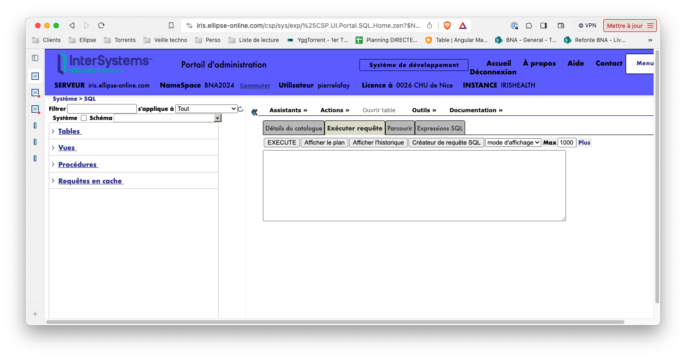Collapse left pane with double-arrow icon
This screenshot has height=359, width=686.
point(254,112)
